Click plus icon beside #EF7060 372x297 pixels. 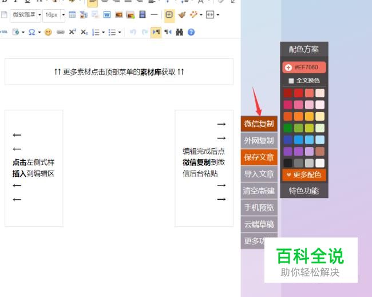288,68
